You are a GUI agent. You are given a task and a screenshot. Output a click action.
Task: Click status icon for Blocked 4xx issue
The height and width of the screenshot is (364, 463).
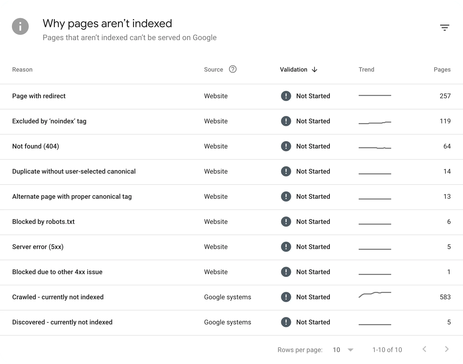(286, 272)
